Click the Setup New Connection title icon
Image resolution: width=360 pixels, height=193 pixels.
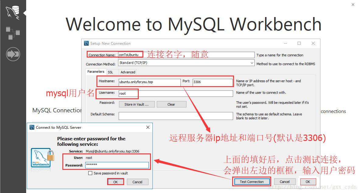click(86, 44)
